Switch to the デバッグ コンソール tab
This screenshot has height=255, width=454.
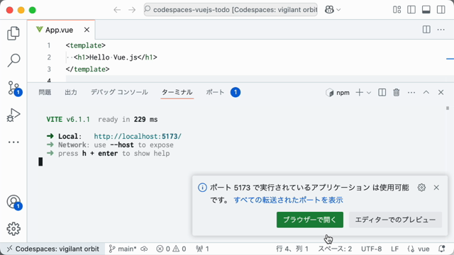[x=119, y=92]
